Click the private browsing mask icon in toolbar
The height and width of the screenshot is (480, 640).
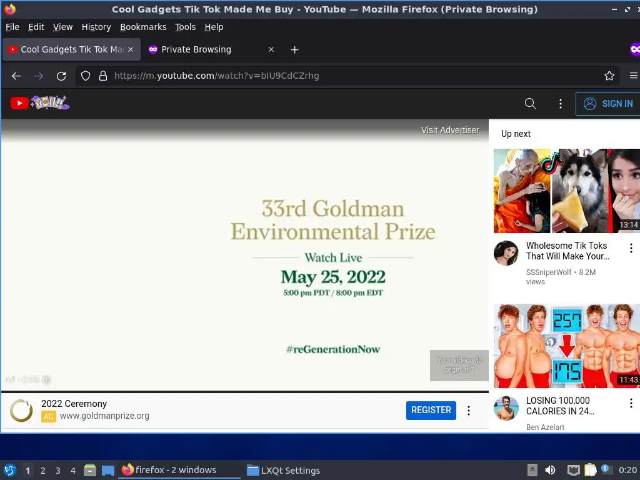(635, 49)
